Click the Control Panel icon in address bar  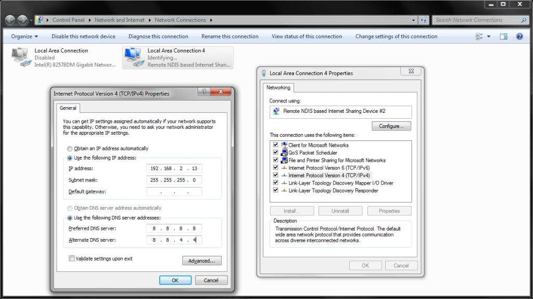point(40,20)
